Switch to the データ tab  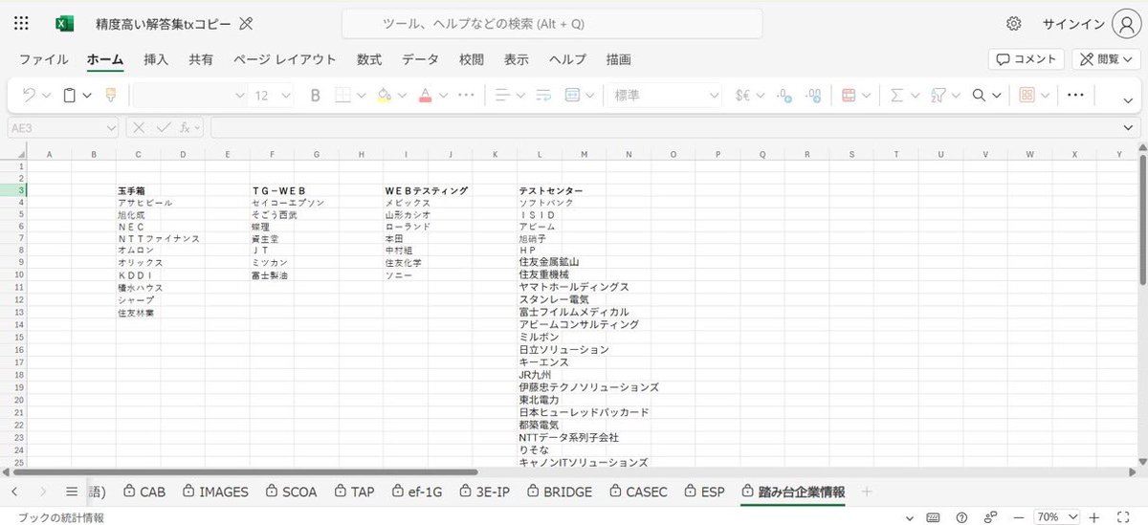(420, 59)
